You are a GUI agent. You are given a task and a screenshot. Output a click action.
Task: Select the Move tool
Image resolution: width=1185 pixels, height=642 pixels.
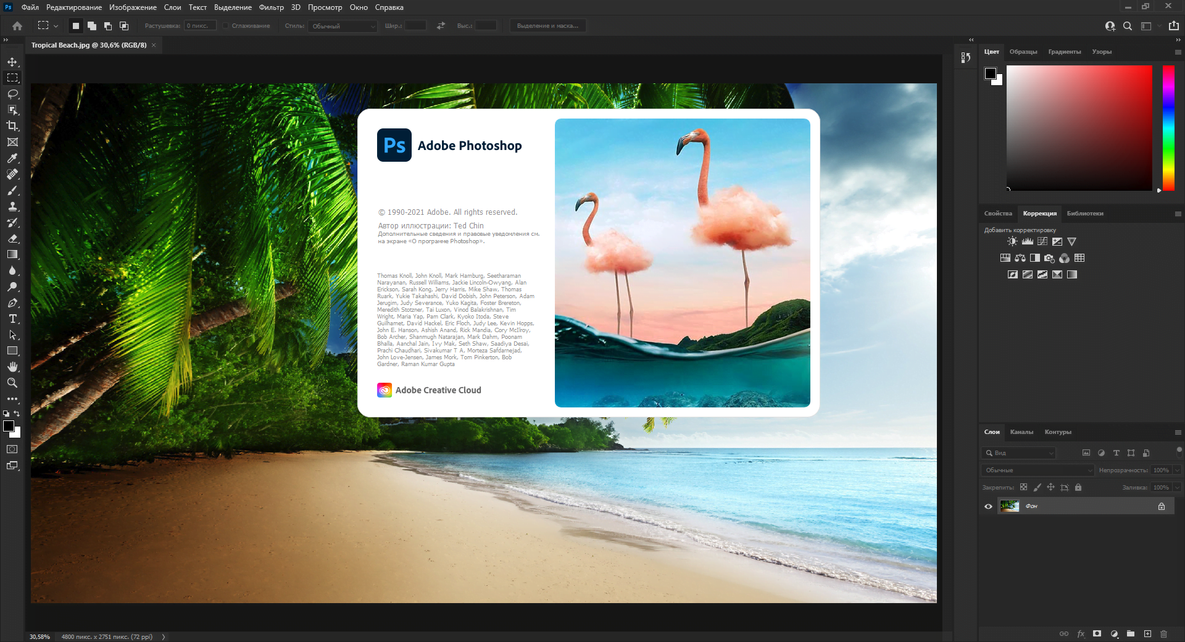(x=12, y=62)
